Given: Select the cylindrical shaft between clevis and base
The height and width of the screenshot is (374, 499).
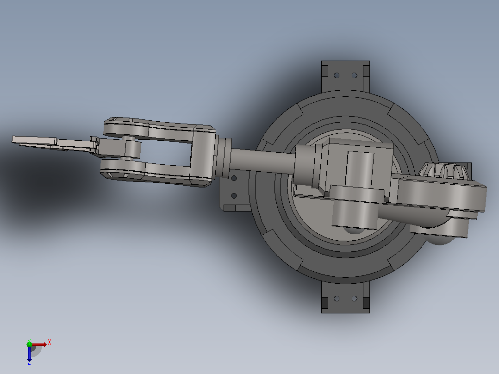Looking at the screenshot, I should [263, 161].
